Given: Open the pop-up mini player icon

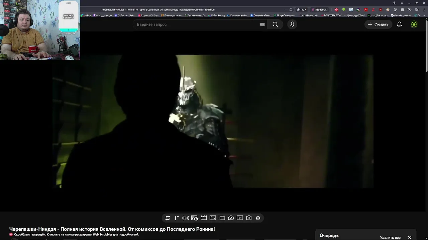Looking at the screenshot, I should [222, 218].
